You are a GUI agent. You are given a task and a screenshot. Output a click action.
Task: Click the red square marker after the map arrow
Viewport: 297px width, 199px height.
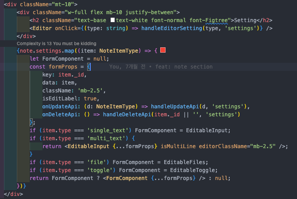pos(163,50)
